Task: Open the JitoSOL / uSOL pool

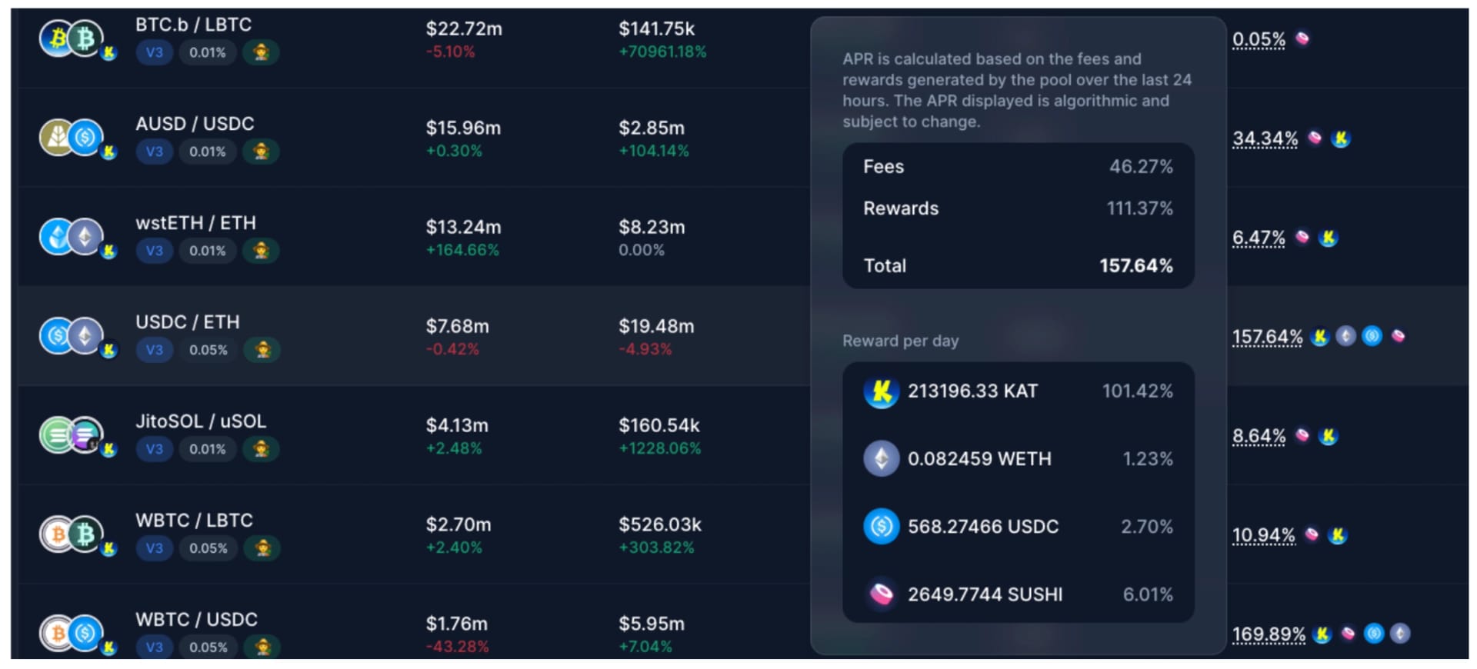Action: point(201,421)
